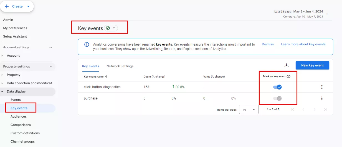The width and height of the screenshot is (342, 147).
Task: Expand the Property tree item
Action: pyautogui.click(x=2, y=75)
